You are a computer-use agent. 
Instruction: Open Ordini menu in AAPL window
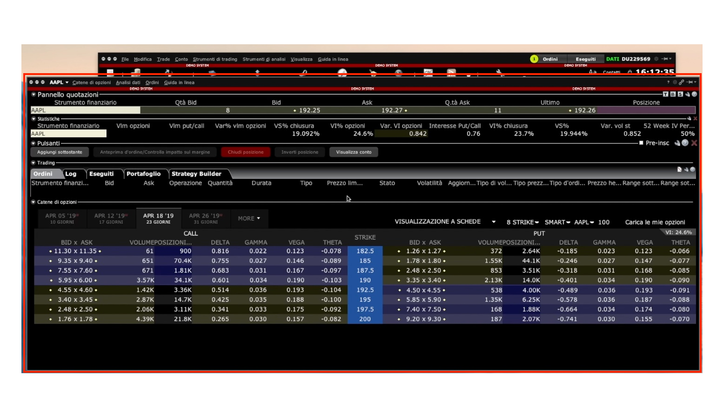point(152,82)
